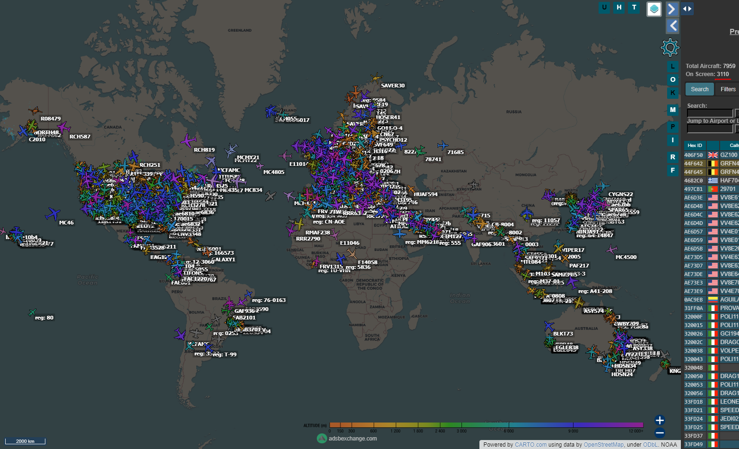Select aircraft E14058 in central Africa
Viewport: 739px width, 449px height.
point(351,254)
